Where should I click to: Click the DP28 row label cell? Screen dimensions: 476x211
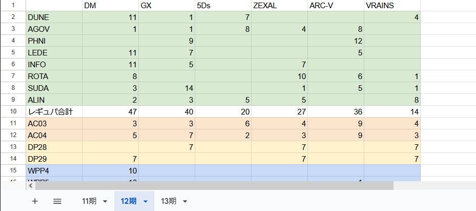tap(54, 147)
